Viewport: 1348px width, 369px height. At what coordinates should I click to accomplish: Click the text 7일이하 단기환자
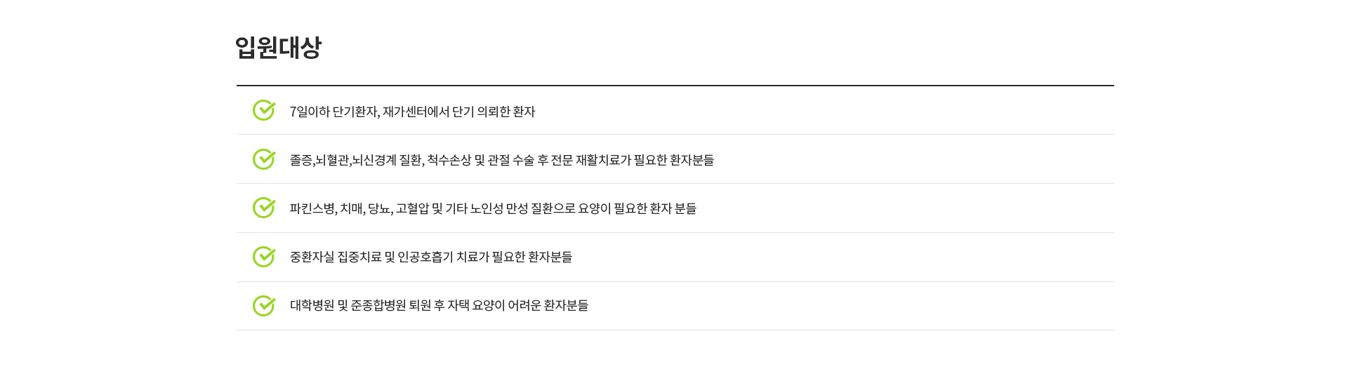point(334,112)
